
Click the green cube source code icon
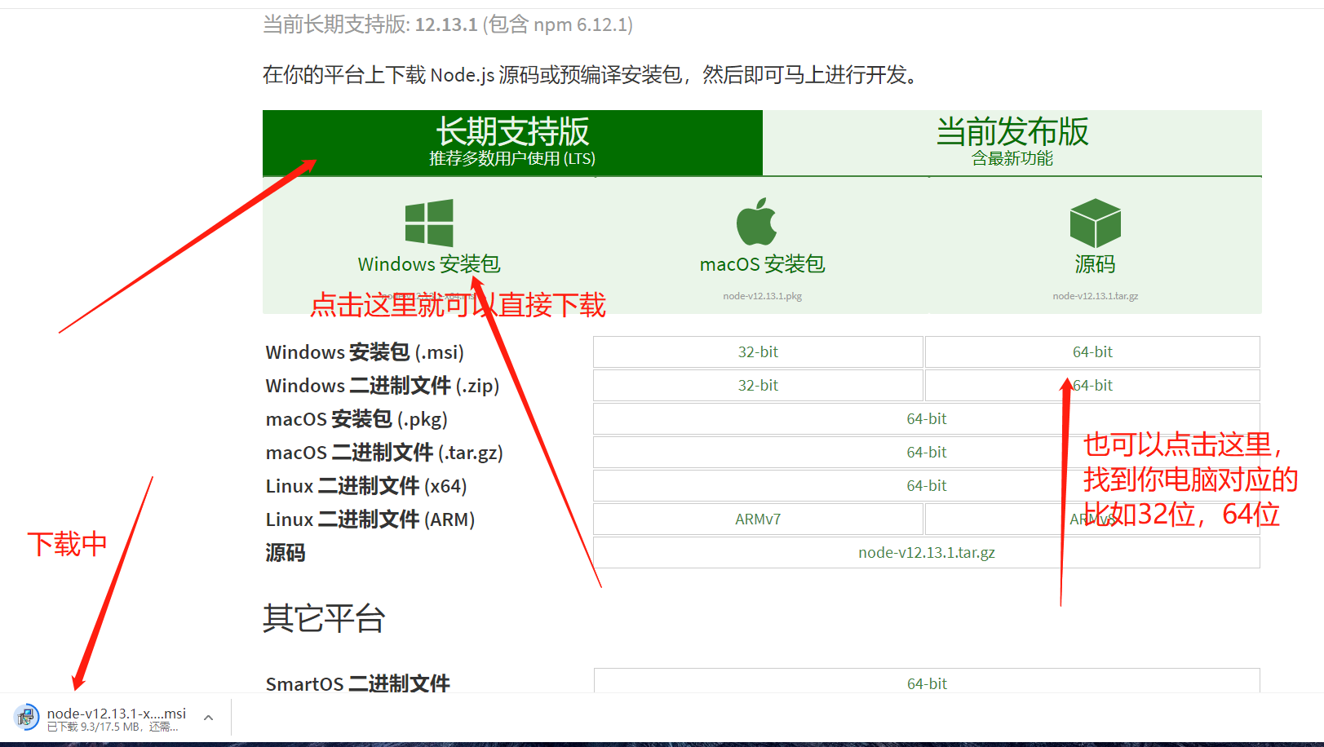1095,223
